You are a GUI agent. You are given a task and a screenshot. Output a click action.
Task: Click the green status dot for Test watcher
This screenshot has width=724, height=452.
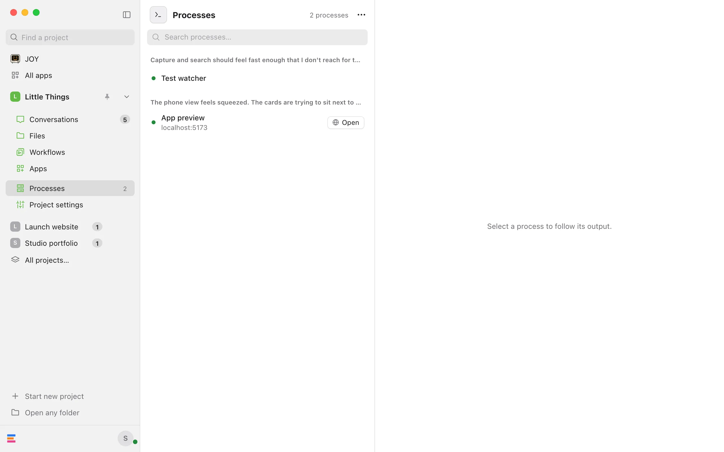click(x=154, y=78)
